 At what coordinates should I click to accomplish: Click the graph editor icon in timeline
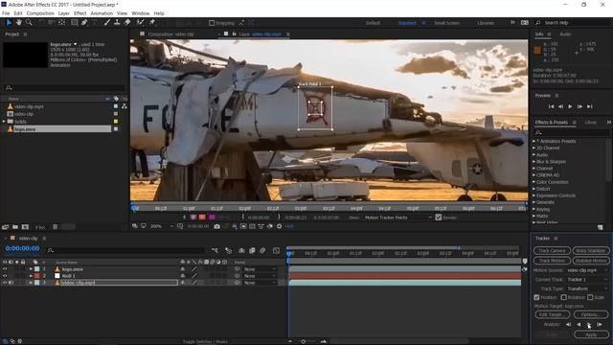click(x=276, y=250)
